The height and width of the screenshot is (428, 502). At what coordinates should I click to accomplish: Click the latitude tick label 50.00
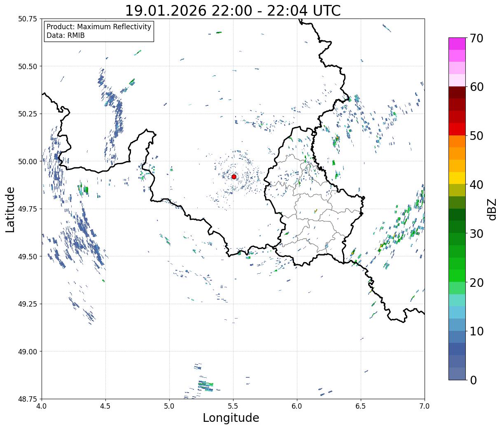coord(28,161)
